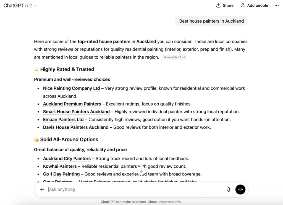Open the MoneyHub NZ source citation

click(172, 57)
